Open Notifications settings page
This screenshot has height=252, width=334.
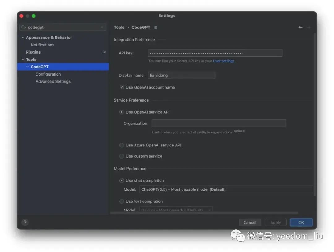click(x=42, y=45)
